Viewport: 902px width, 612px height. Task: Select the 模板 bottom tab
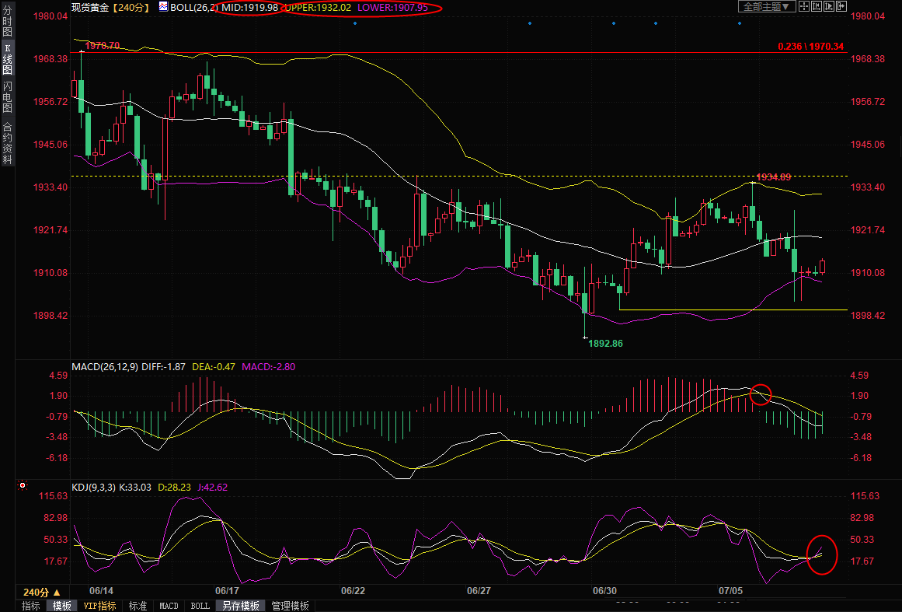click(62, 606)
